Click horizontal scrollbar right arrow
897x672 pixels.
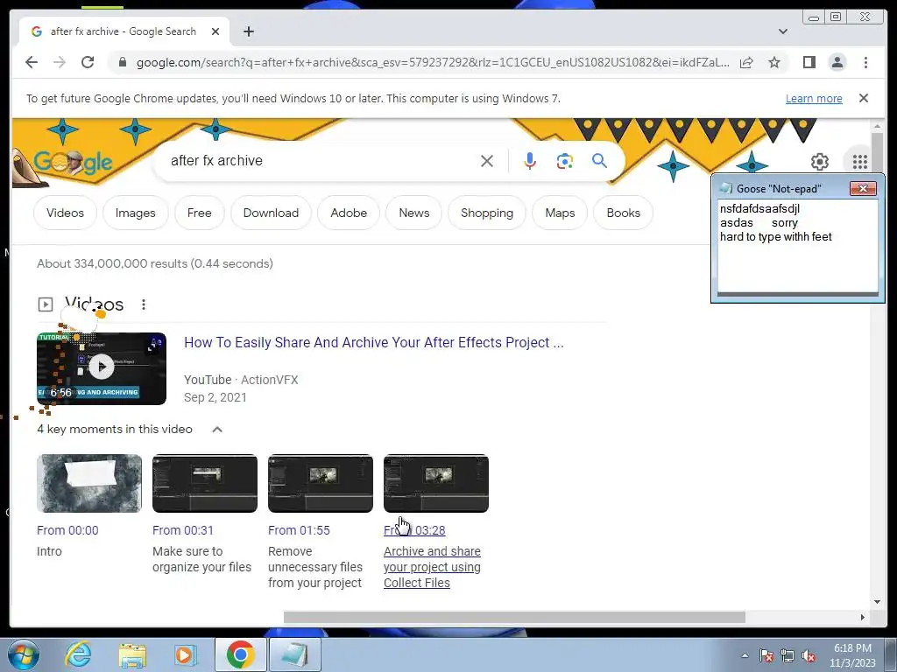click(862, 617)
